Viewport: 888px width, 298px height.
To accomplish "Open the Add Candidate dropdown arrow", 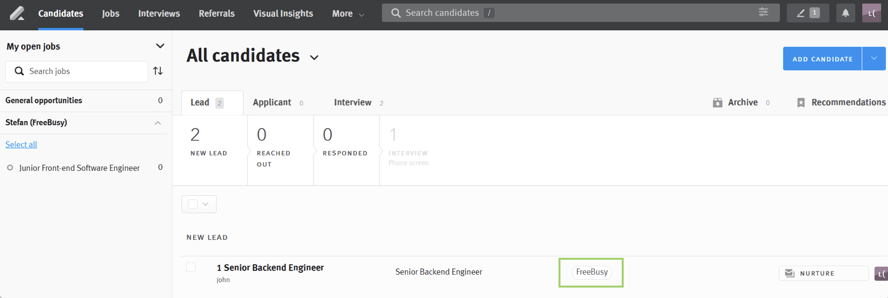I will (x=874, y=59).
